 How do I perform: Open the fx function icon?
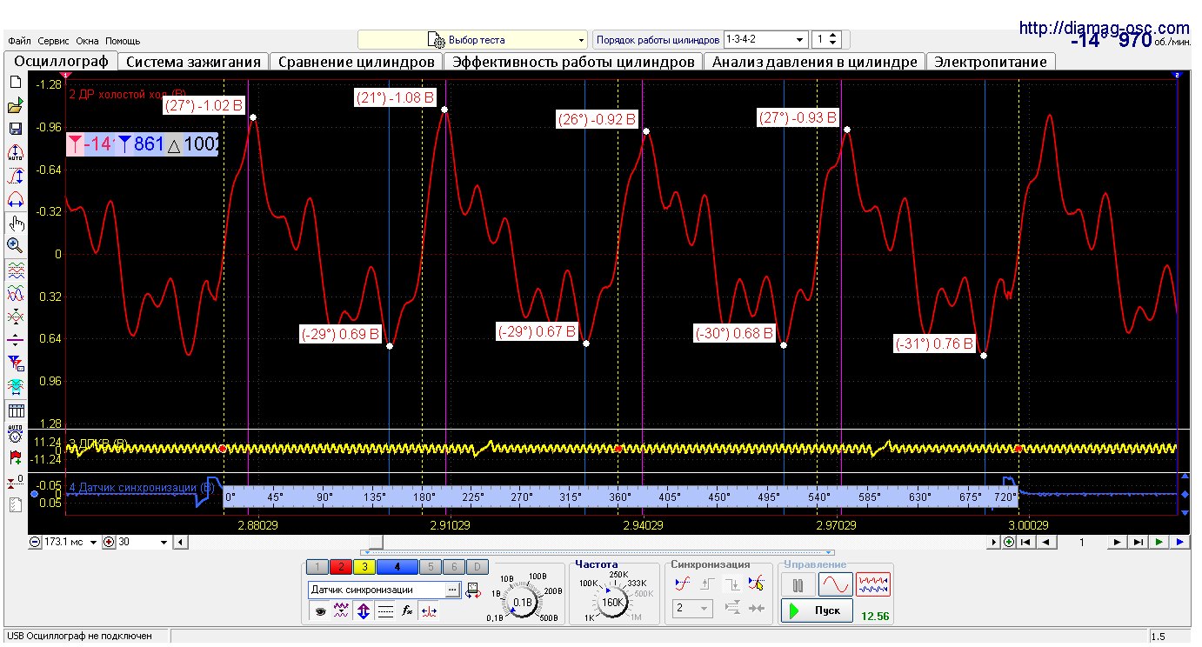pyautogui.click(x=407, y=611)
